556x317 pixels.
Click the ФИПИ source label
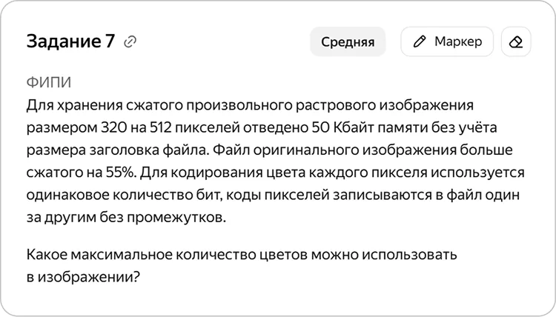tap(49, 82)
